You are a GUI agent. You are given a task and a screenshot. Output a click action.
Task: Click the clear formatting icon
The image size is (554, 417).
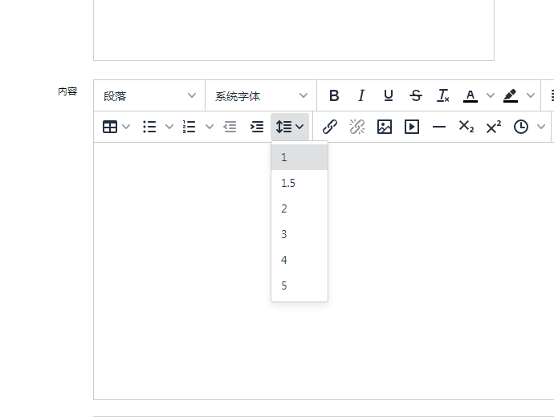443,95
